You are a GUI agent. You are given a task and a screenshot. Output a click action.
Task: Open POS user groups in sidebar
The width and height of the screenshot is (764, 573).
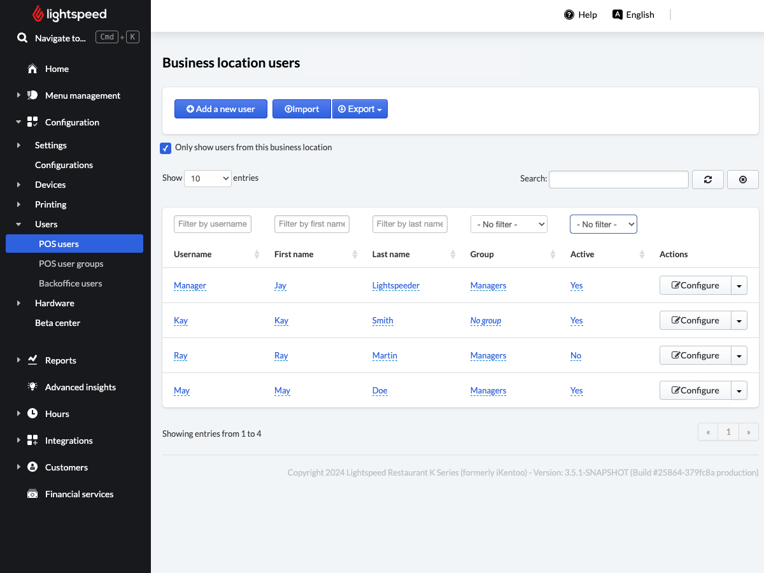[71, 264]
